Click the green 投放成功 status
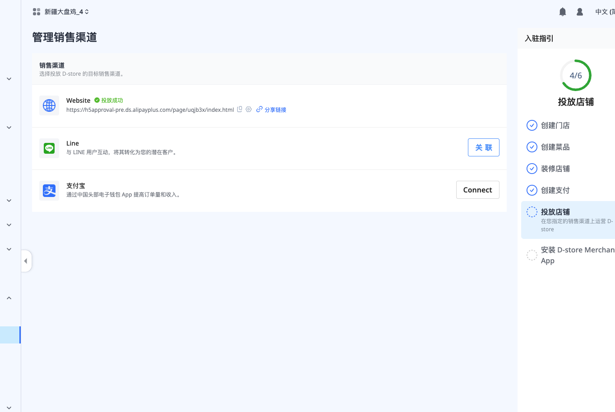Screen dimensions: 615x412 click(109, 100)
